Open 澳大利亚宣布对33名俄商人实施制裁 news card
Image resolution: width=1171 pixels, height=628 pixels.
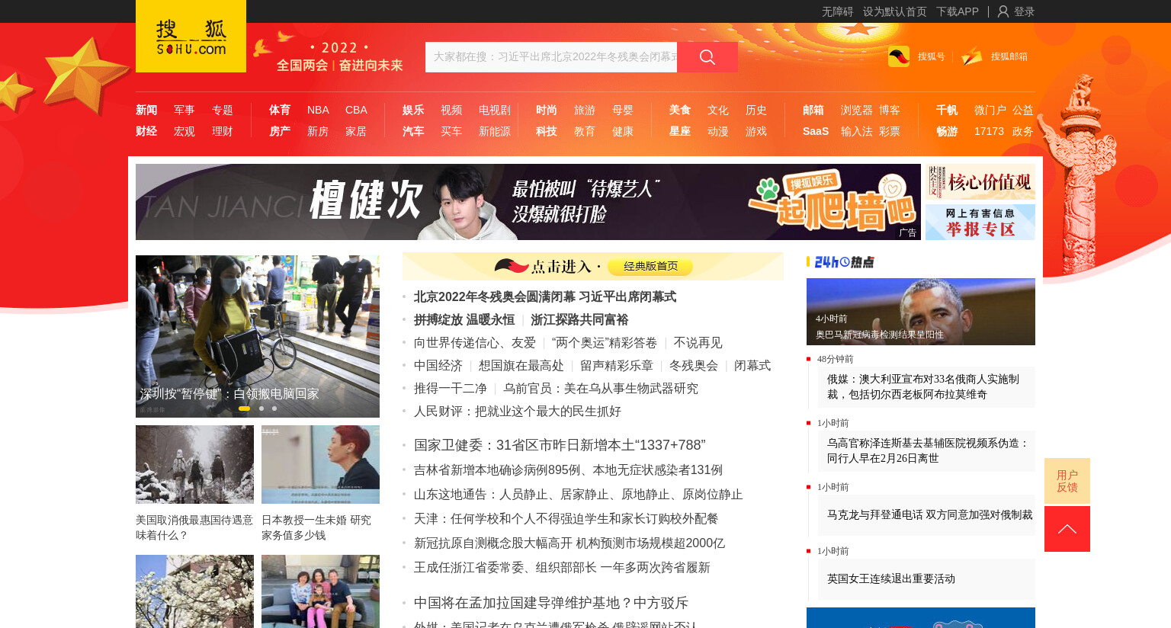pyautogui.click(x=926, y=386)
